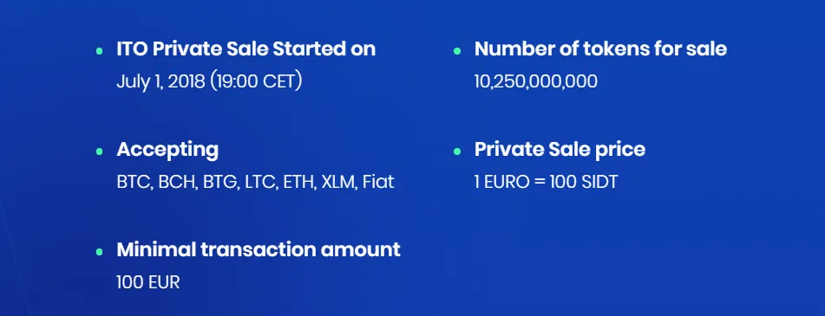Click the green bullet beside Minimal transaction amount

99,252
